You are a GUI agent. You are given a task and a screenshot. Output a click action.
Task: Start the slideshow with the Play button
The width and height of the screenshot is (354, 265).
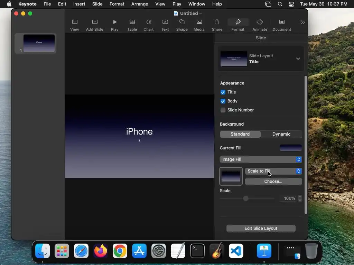click(x=115, y=25)
